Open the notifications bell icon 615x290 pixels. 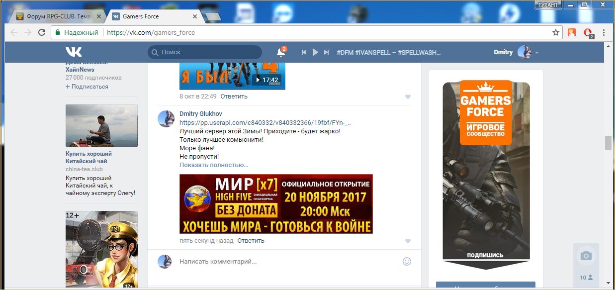(281, 52)
